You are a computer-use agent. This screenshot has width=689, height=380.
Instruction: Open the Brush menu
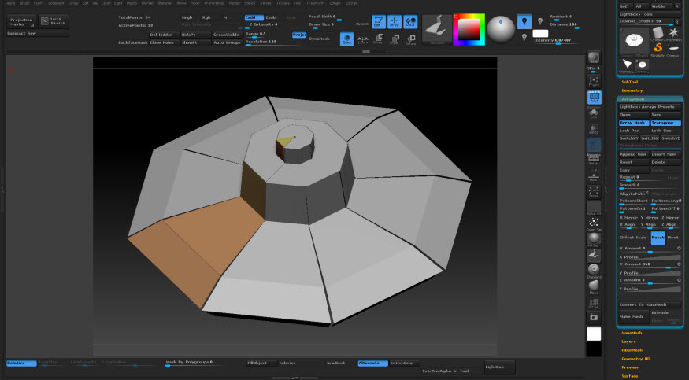24,3
